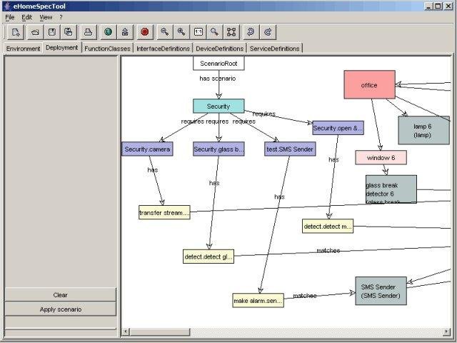Screen dimensions: 457x343
Task: Open the Edit menu
Action: tap(26, 17)
